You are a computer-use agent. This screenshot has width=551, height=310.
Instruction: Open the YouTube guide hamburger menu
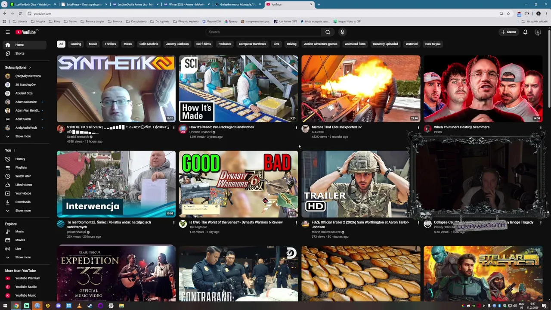7,32
